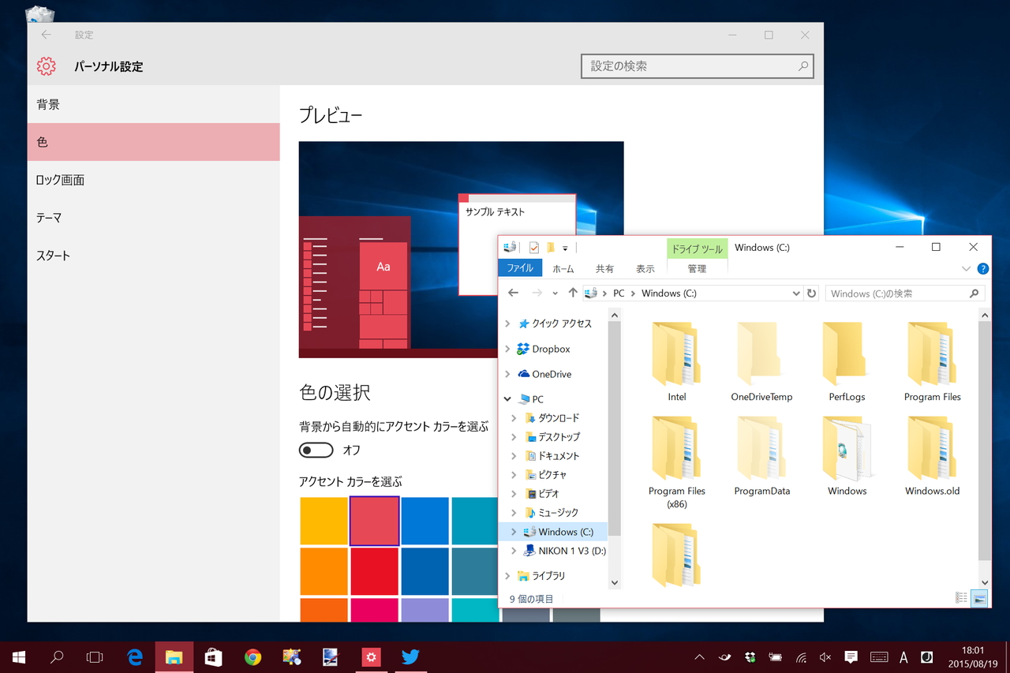Viewport: 1010px width, 673px height.
Task: Select the blue accent color swatch
Action: click(424, 521)
